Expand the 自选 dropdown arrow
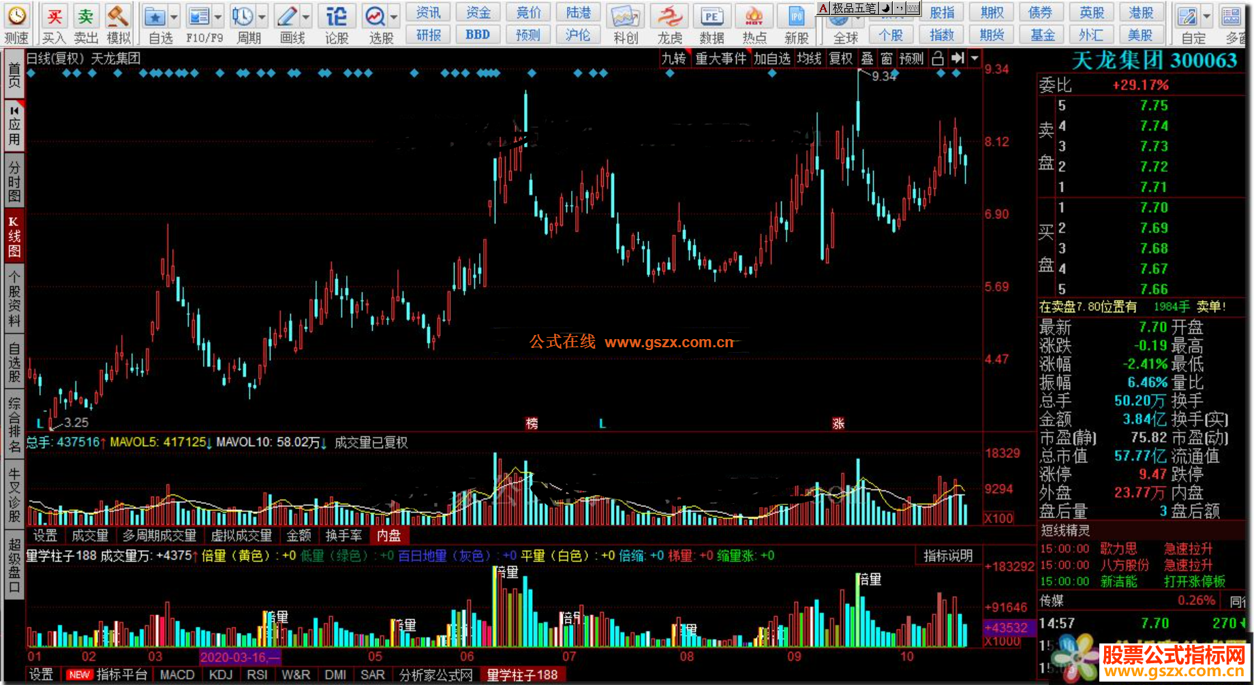Screen dimensions: 1254x685 pos(174,17)
